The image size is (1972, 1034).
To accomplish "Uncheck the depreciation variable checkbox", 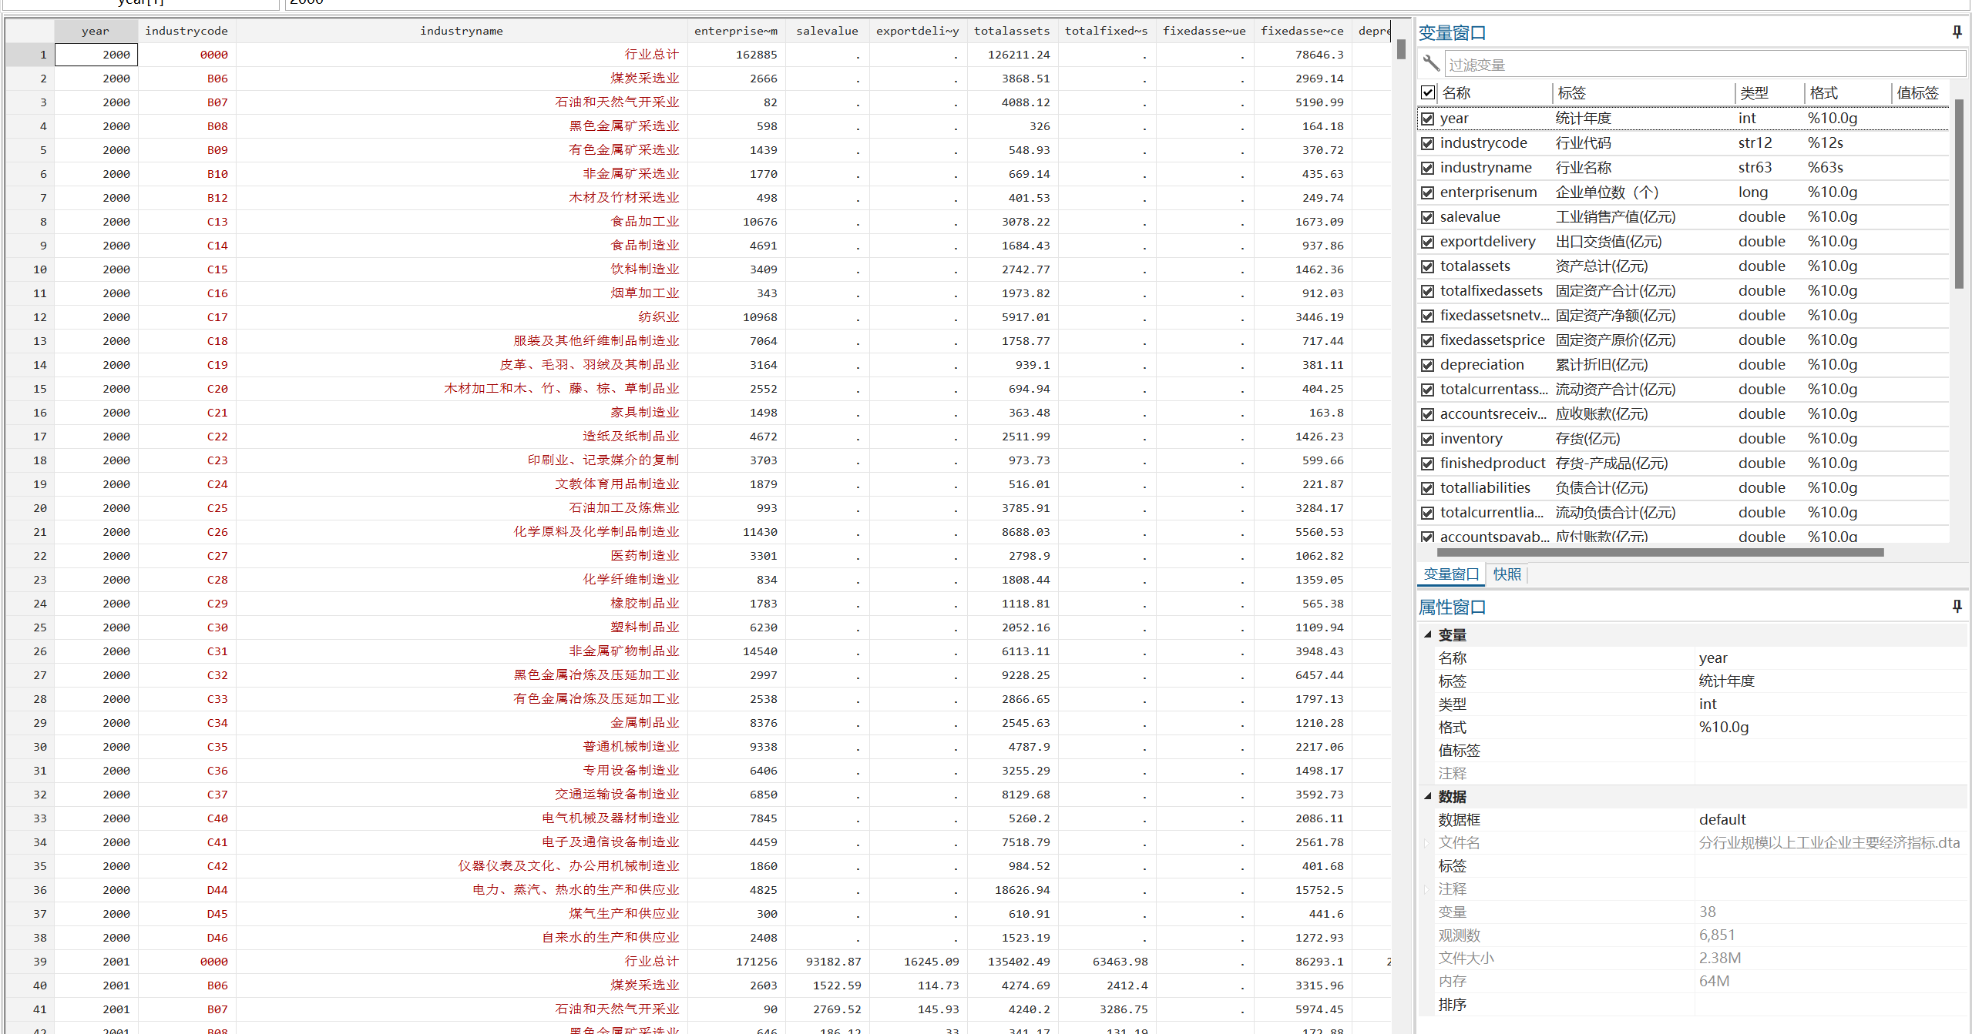I will pos(1428,365).
